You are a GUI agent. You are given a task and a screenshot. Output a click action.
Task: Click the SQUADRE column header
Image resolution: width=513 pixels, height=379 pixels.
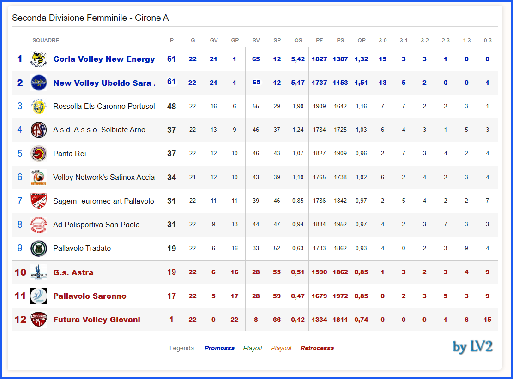46,41
